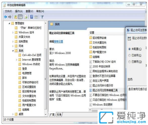Select 用户配置文件 folder in the tree

29,105
